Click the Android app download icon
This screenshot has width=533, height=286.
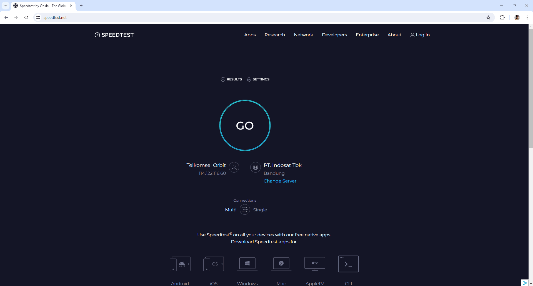point(180,264)
